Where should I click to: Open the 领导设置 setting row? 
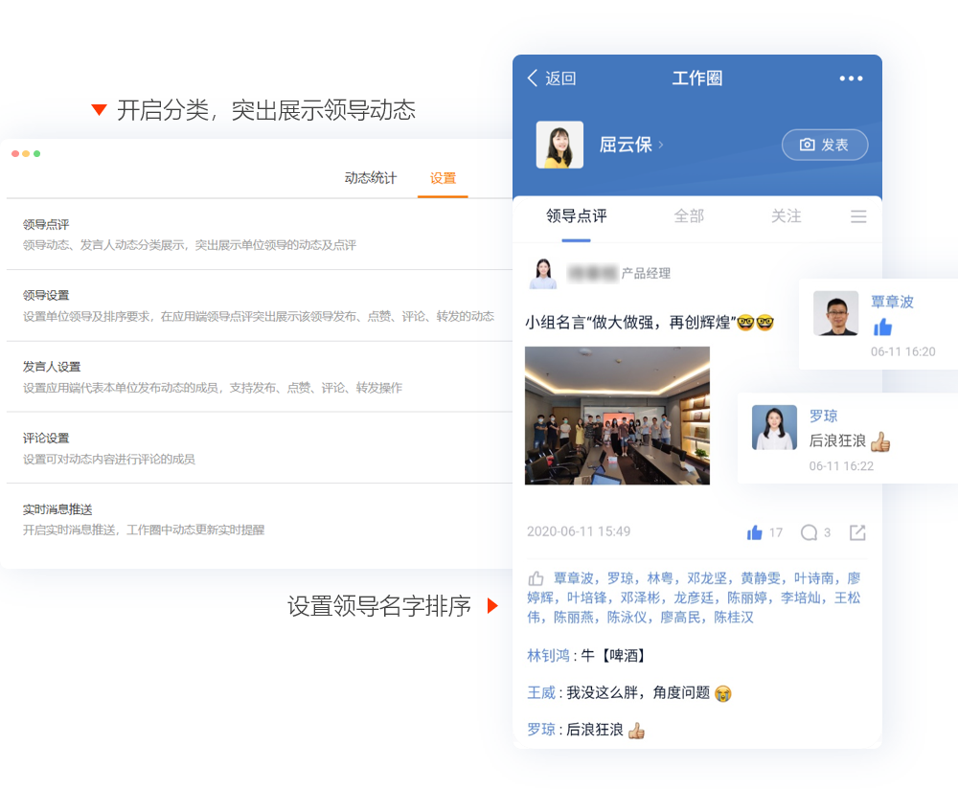260,305
